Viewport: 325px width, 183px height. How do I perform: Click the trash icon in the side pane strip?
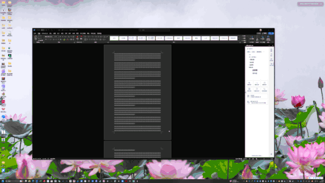coord(271,50)
